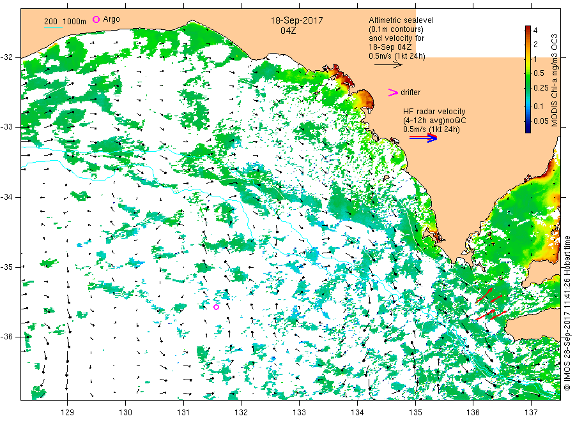
Task: Click the magenta Argo float marker on the map
Action: pos(217,307)
